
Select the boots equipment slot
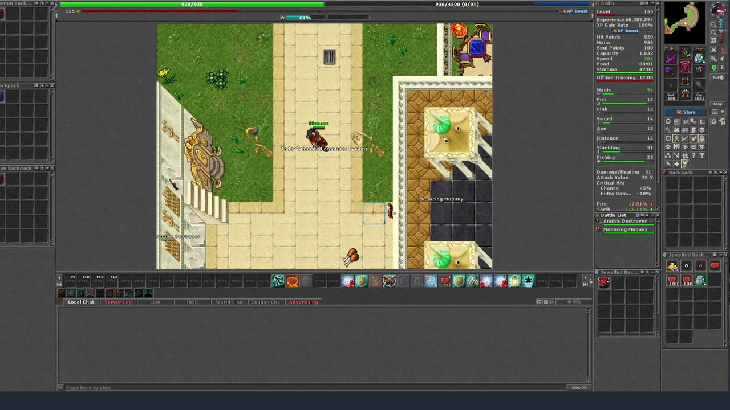[x=685, y=94]
